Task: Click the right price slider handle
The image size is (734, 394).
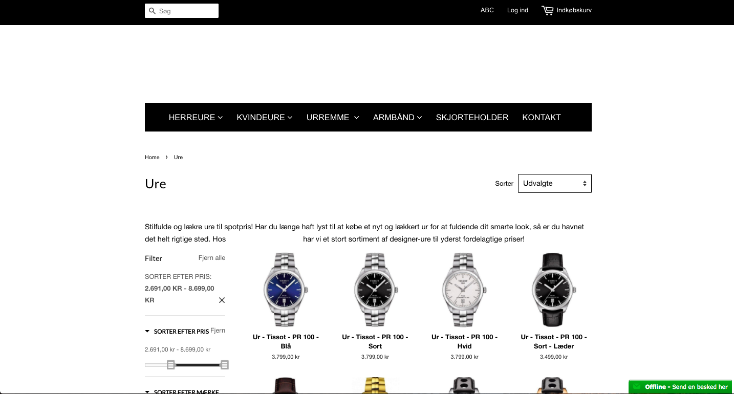Action: coord(224,365)
